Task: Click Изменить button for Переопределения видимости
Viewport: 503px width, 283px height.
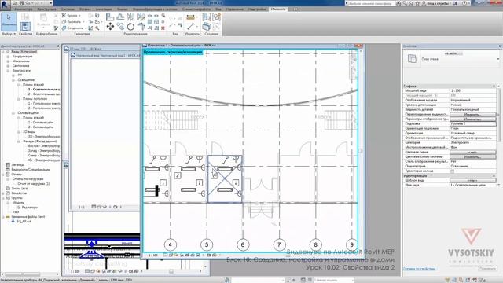Action: 472,115
